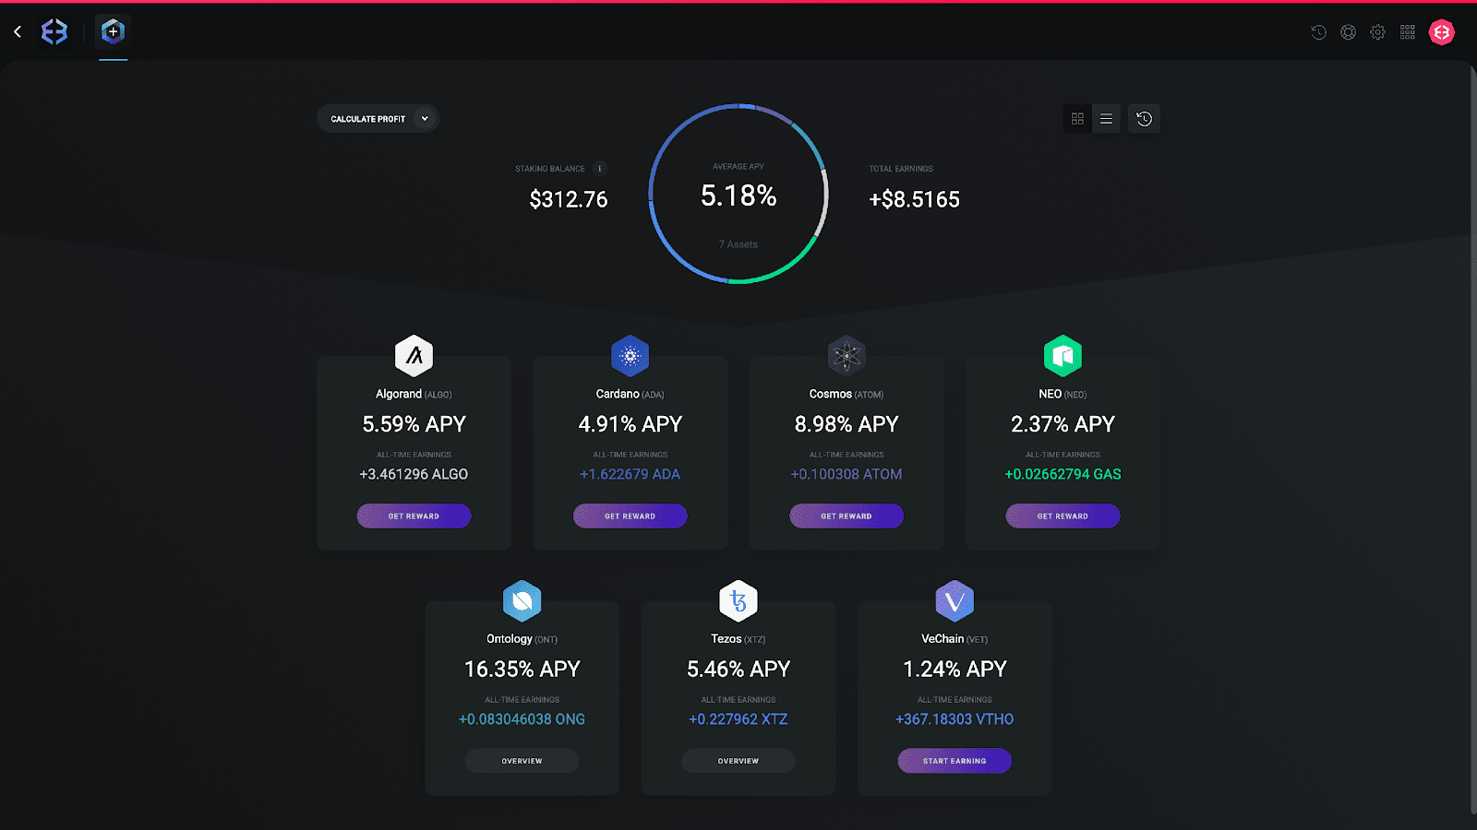Click NEO 2.37% APY text
The width and height of the screenshot is (1477, 830).
coord(1063,424)
